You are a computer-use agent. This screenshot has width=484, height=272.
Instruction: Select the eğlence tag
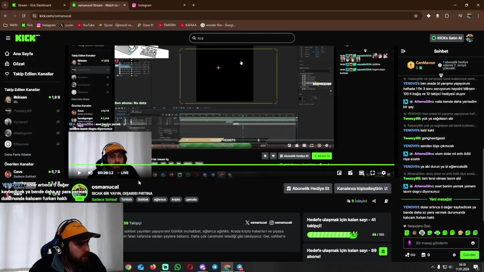click(160, 199)
